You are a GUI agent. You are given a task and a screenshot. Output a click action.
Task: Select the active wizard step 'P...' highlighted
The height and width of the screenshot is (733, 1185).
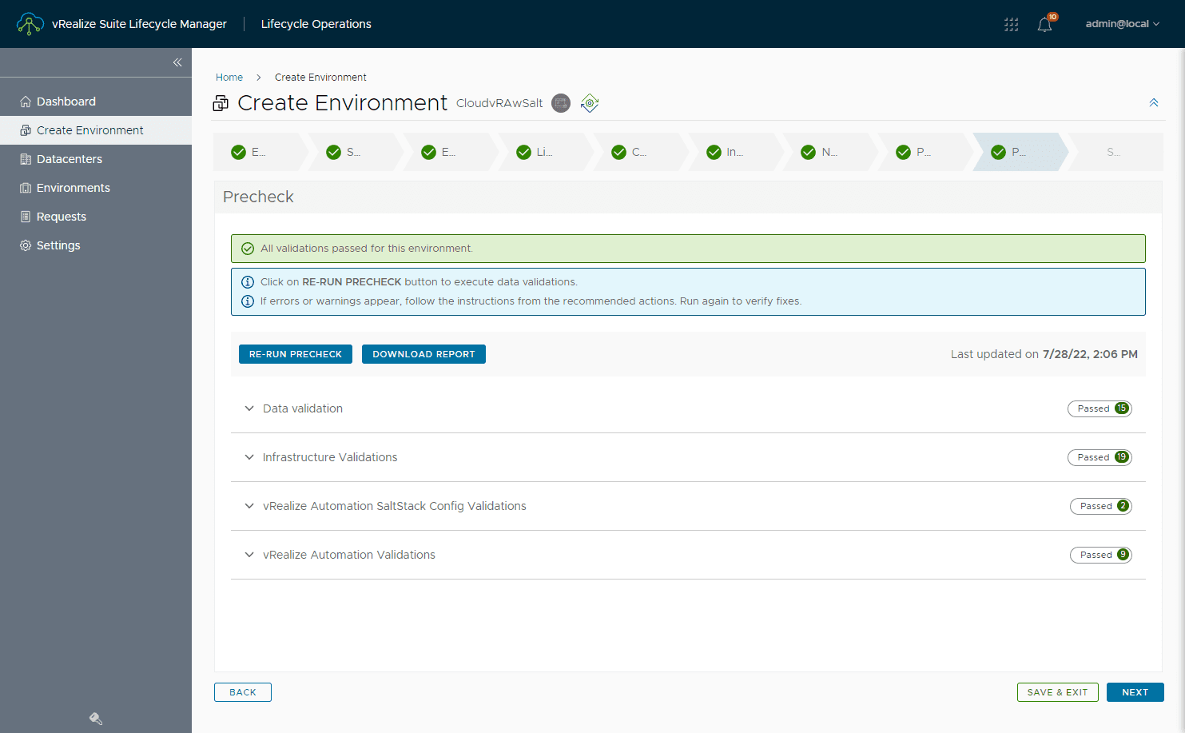(x=1019, y=152)
